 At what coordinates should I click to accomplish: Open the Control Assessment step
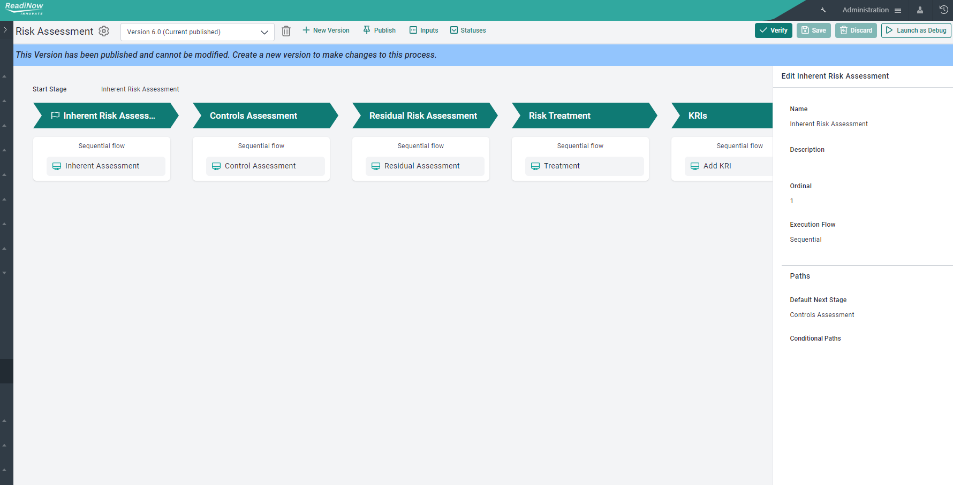[266, 166]
